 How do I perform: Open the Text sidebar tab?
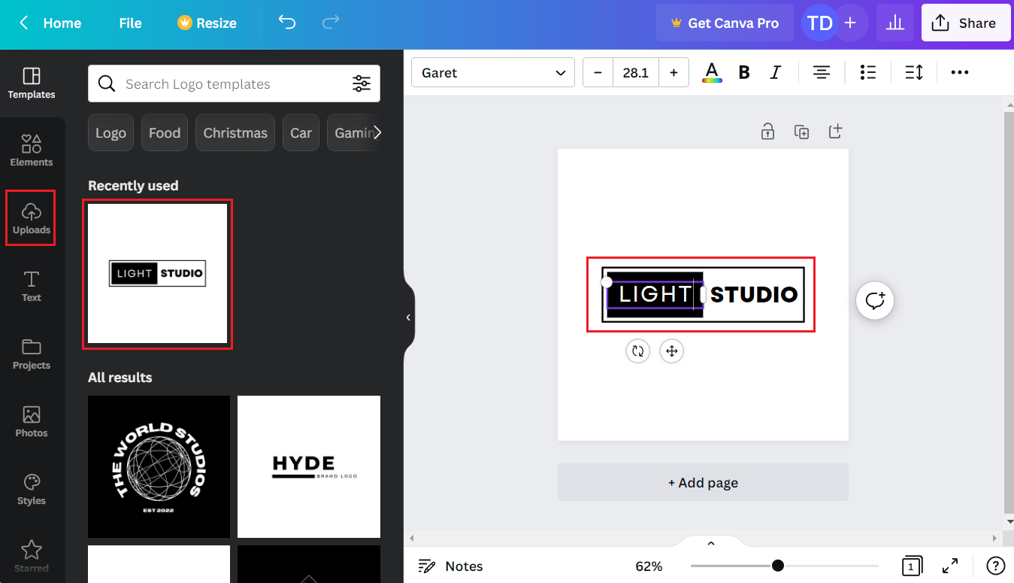click(32, 286)
